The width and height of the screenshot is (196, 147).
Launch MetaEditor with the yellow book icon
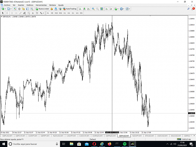click(52, 9)
